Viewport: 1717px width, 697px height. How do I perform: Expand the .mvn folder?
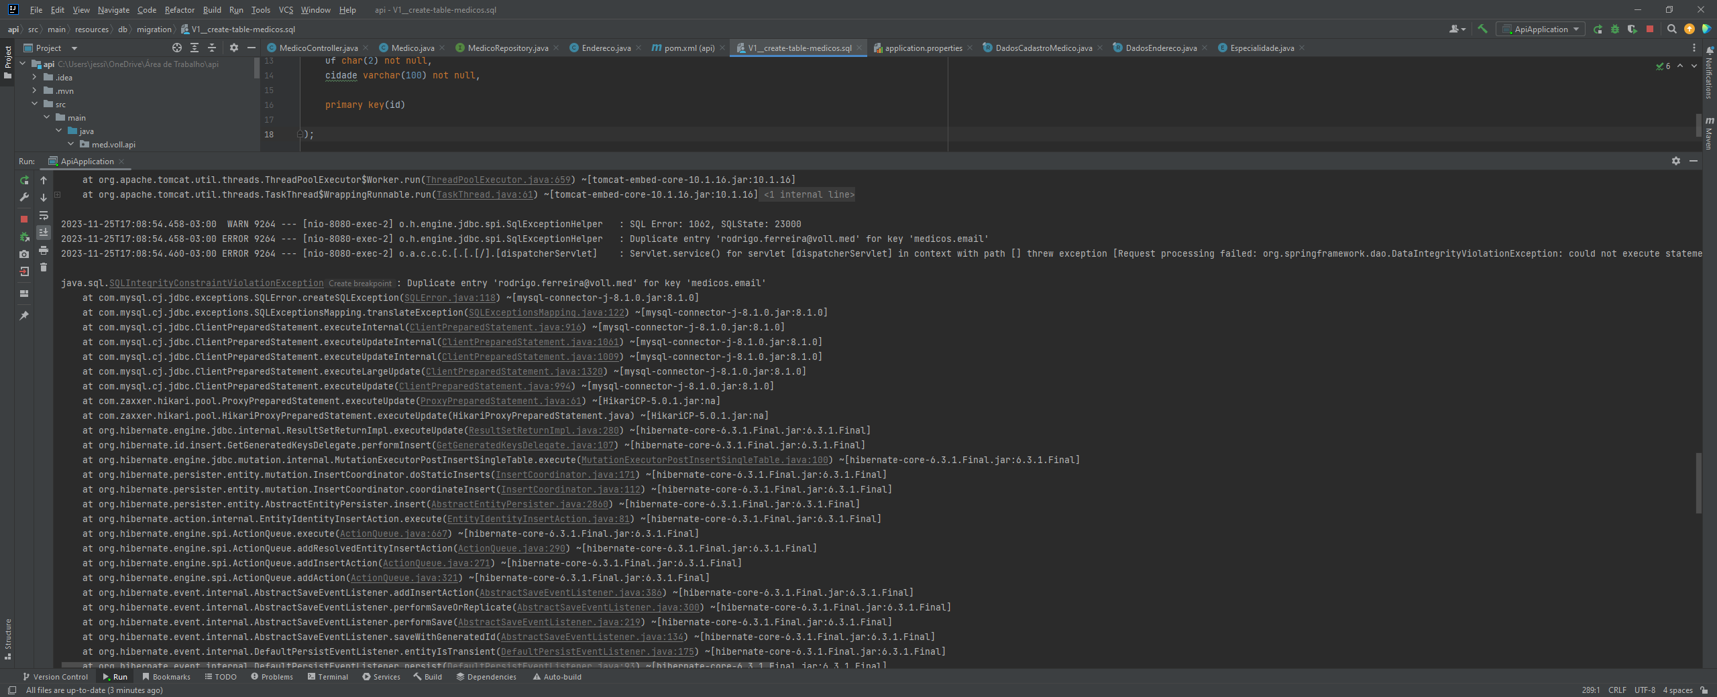coord(34,90)
